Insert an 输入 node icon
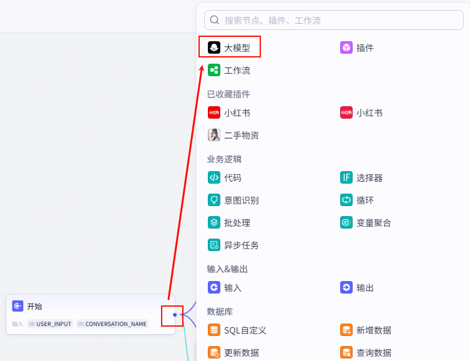 [214, 287]
